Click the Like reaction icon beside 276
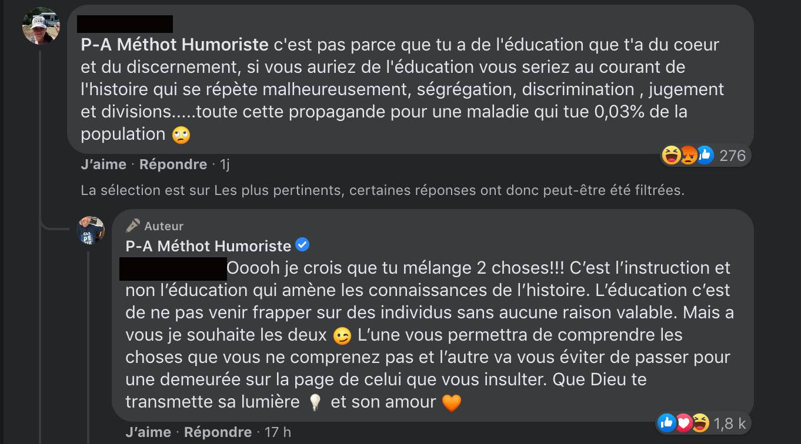Screen dimensions: 801x444 tap(705, 156)
